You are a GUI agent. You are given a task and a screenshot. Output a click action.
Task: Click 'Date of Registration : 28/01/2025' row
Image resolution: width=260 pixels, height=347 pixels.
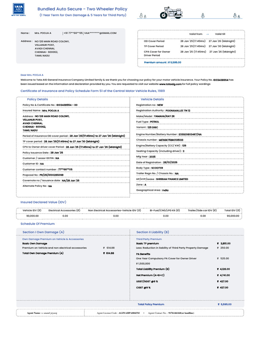pos(157,162)
